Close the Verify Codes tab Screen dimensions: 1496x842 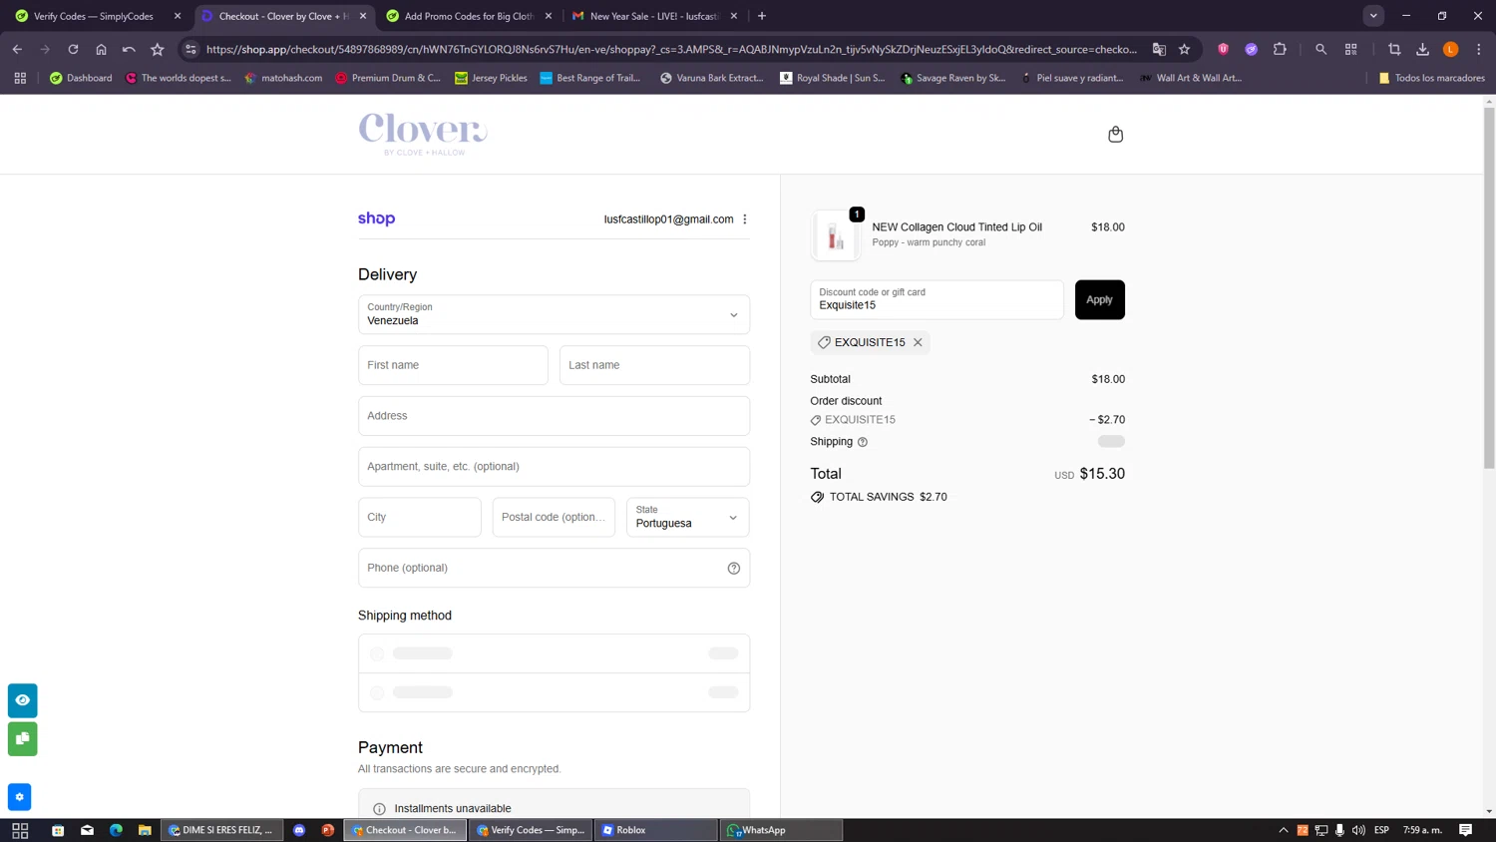(178, 16)
